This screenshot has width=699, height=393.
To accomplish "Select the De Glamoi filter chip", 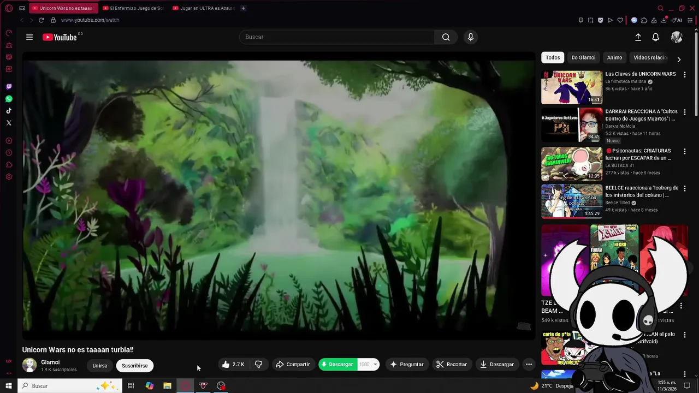I will (583, 57).
